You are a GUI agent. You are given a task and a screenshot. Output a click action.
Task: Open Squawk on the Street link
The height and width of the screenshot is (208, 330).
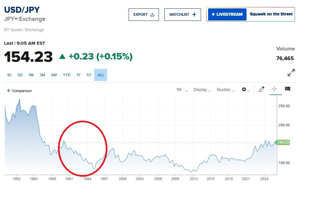pos(271,14)
